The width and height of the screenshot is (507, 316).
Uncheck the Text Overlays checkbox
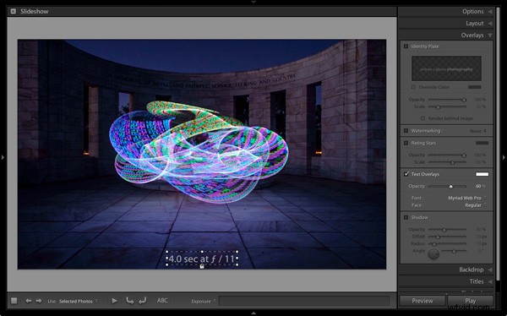pyautogui.click(x=406, y=174)
